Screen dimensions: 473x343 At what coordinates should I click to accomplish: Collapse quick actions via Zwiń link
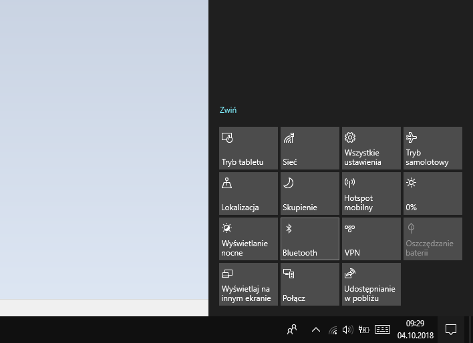pyautogui.click(x=228, y=110)
